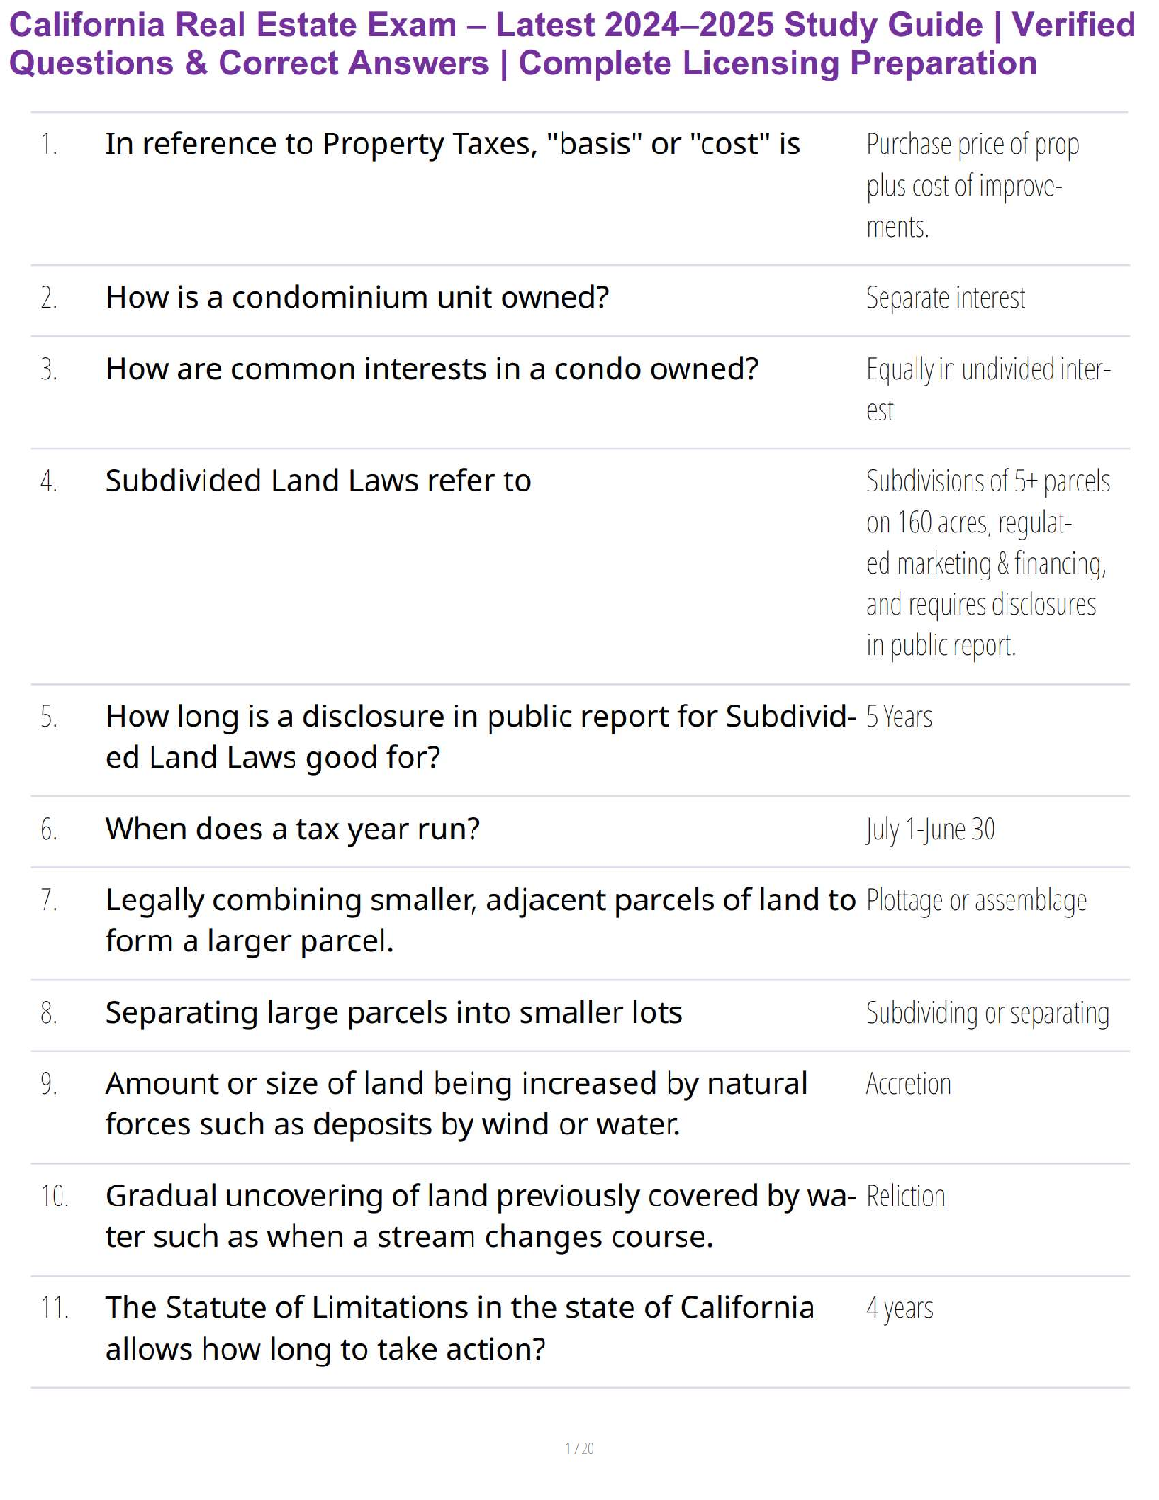1159x1500 pixels.
Task: Select the 'July 1-June 30' answer
Action: (930, 830)
